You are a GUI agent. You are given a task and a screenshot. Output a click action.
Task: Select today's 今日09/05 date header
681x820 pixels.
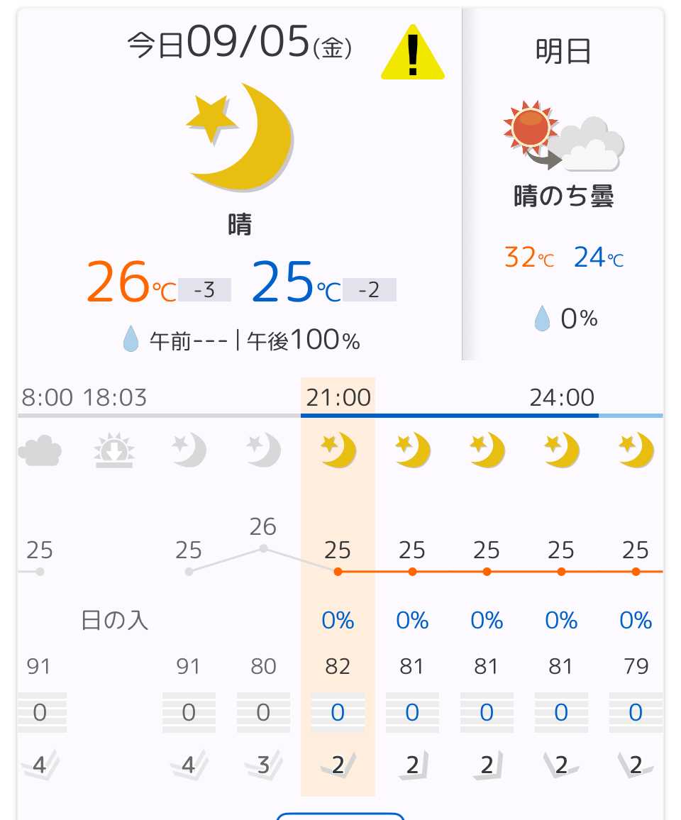(x=240, y=44)
